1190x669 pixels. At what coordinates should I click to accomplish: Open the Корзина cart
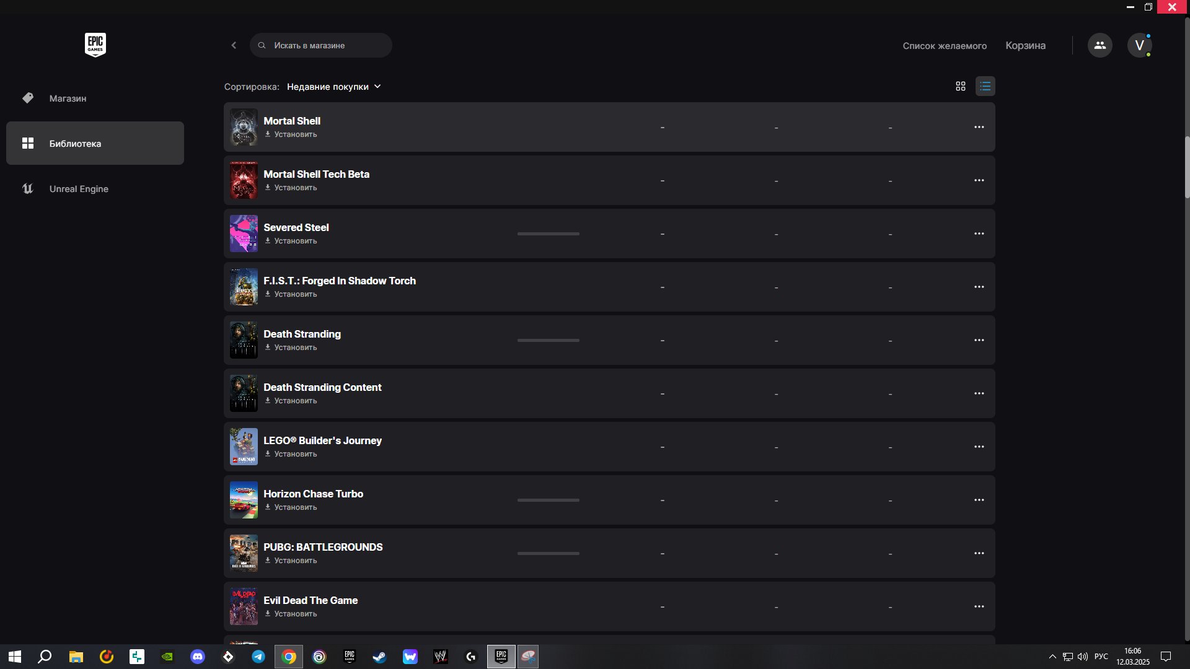(x=1025, y=46)
